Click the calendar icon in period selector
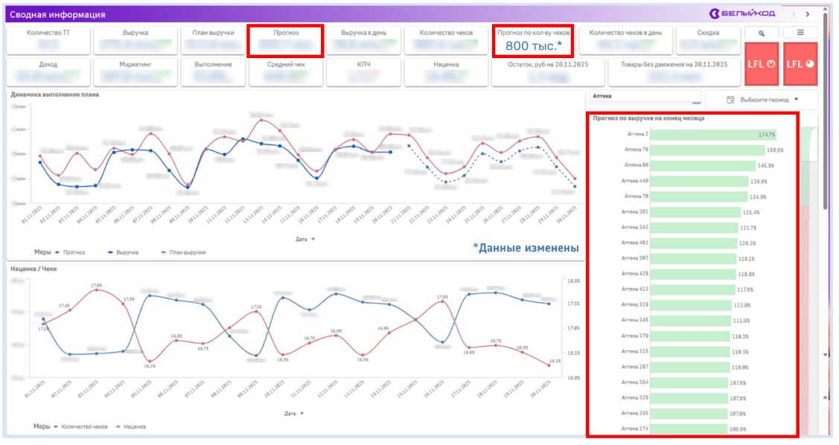Screen dimensions: 839x445 (730, 100)
